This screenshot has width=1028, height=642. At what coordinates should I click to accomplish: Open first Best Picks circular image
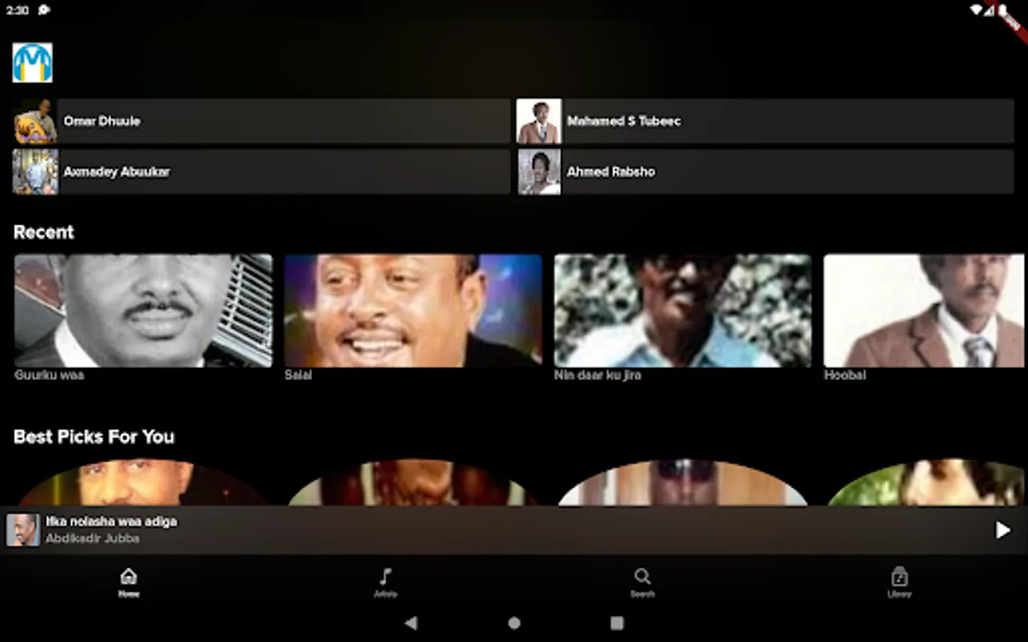click(143, 483)
